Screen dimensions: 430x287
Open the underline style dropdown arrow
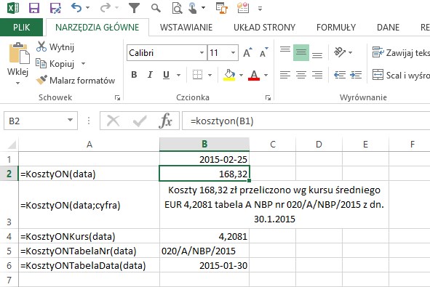[x=178, y=75]
